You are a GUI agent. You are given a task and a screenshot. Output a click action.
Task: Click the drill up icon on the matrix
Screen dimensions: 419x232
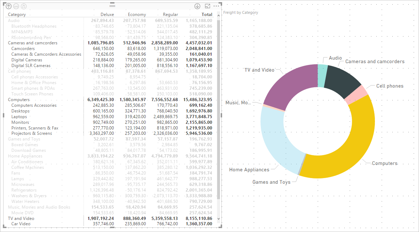click(x=9, y=6)
